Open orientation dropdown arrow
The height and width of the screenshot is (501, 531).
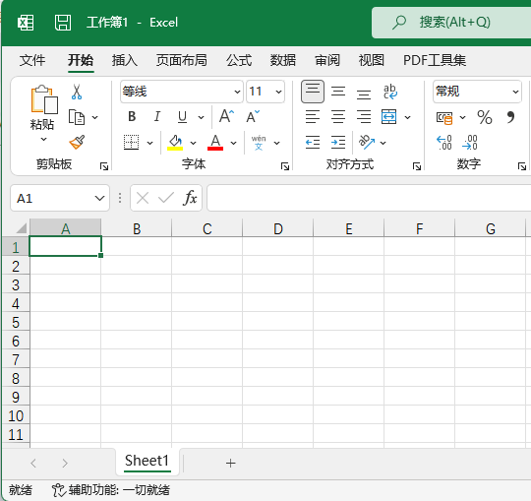(x=383, y=143)
